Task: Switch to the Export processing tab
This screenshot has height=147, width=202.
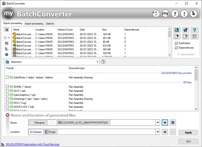Action: [x=13, y=23]
